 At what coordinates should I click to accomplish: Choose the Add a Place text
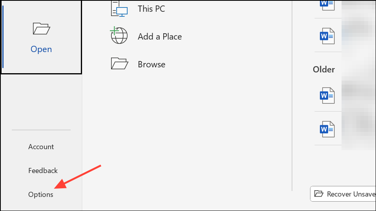pos(160,37)
